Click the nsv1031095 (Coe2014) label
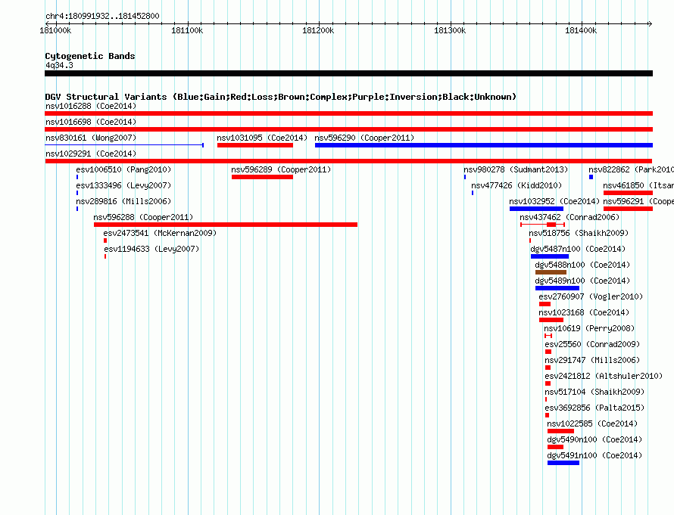The width and height of the screenshot is (674, 515). coord(262,138)
